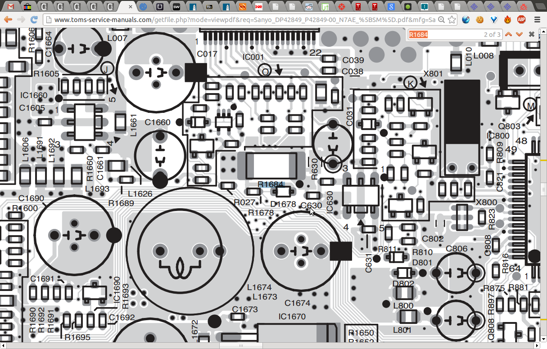Switch to the shopping bag tab

(x=27, y=7)
